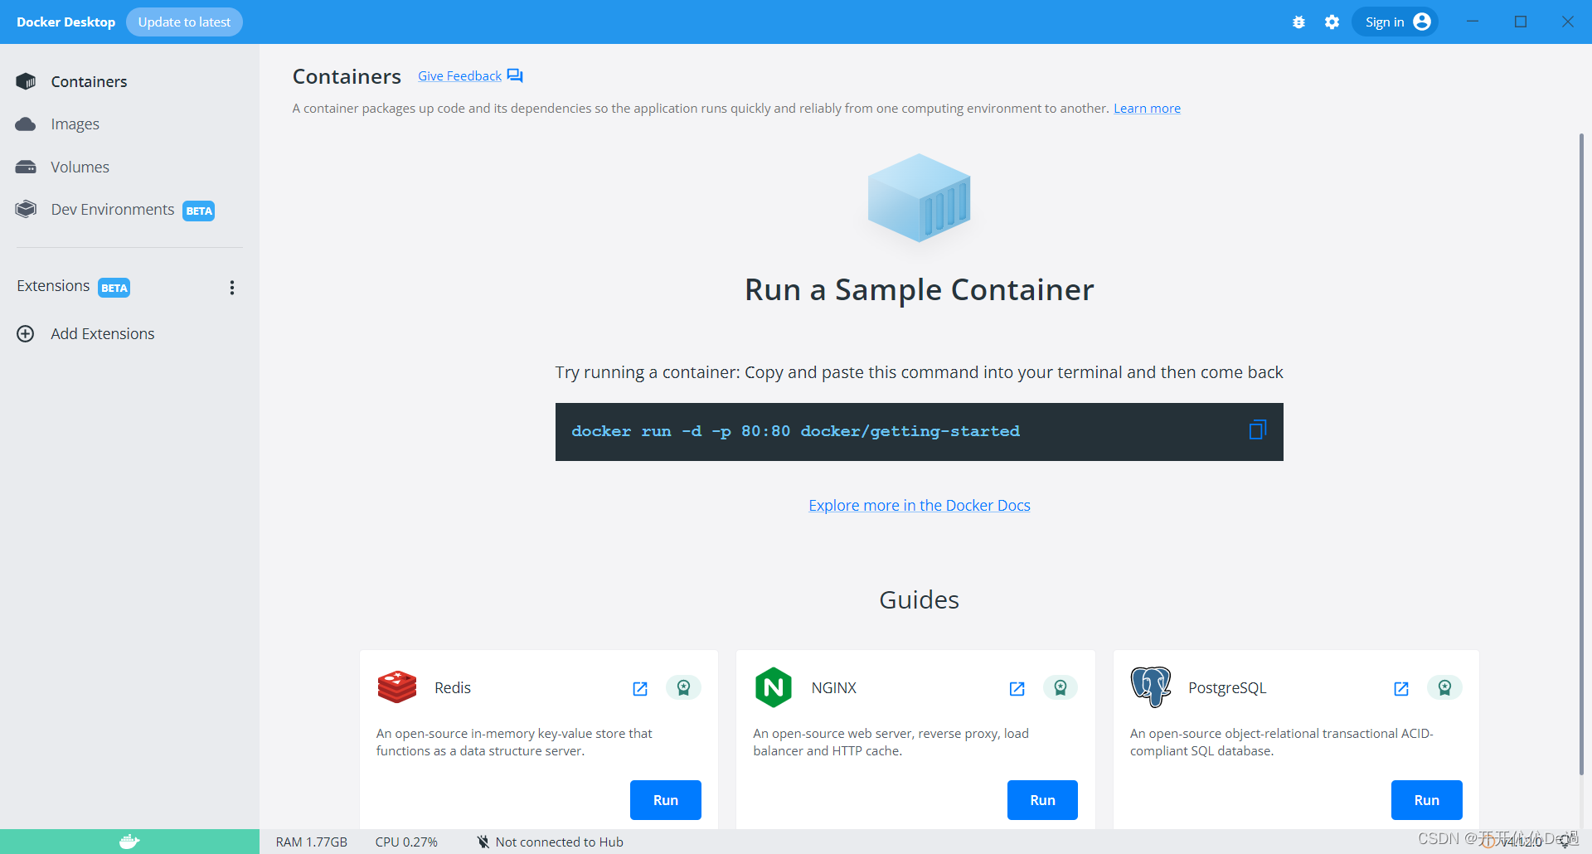This screenshot has height=854, width=1592.
Task: Click the blue container illustration
Action: click(919, 198)
